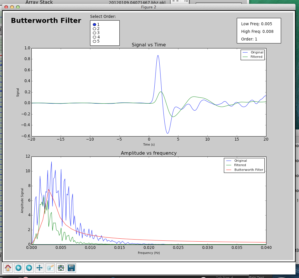Click the 12 tick label on Amplitude axis
The image size is (299, 278).
28,156
